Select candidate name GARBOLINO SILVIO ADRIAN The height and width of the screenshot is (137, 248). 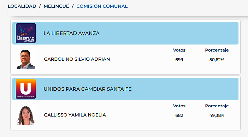(77, 59)
